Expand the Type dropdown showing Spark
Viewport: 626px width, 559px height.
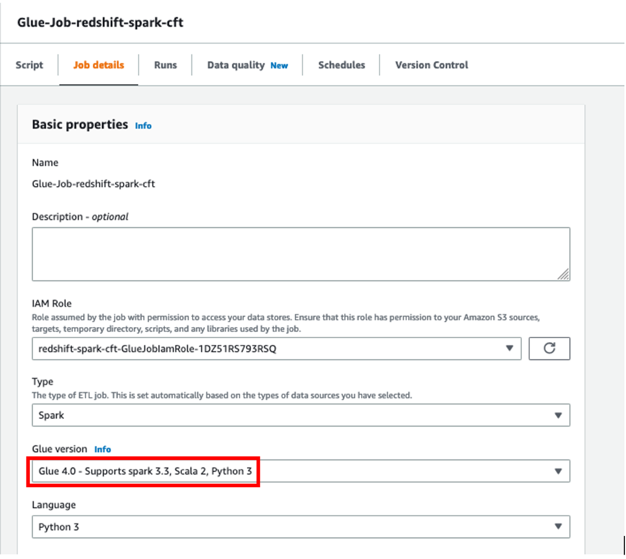point(300,415)
